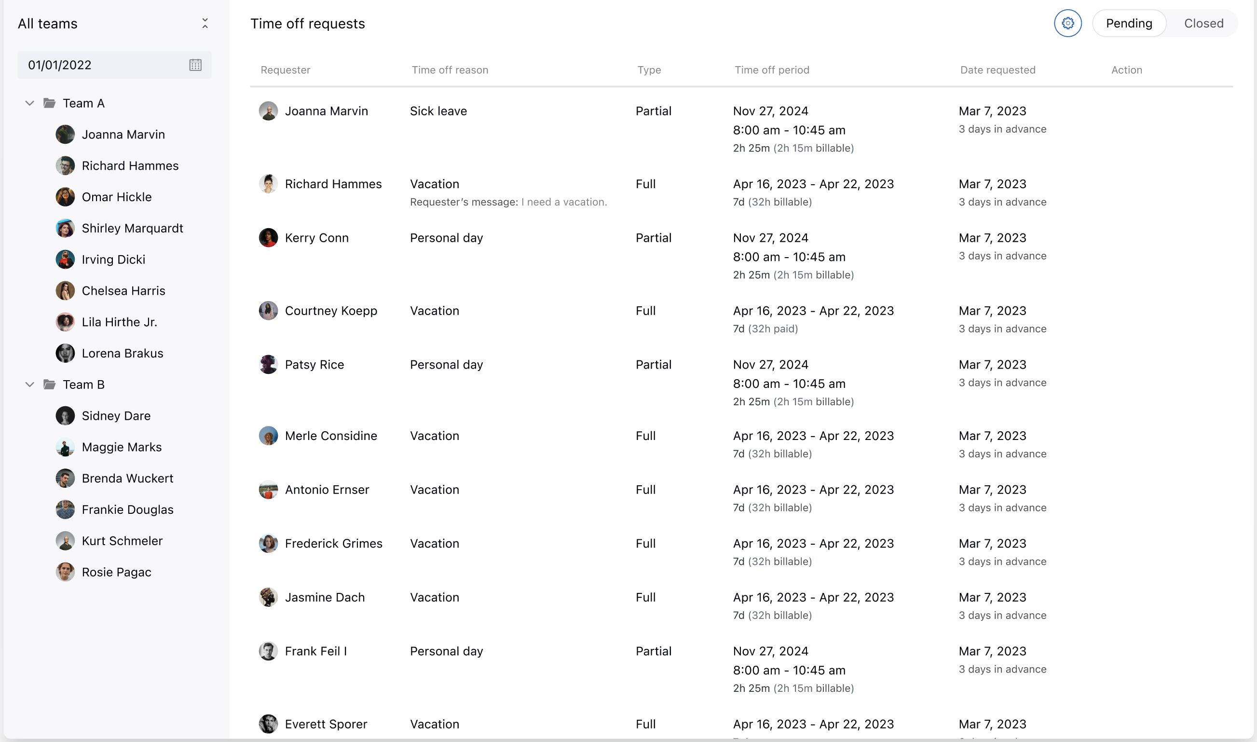Click the Team A folder icon
The height and width of the screenshot is (742, 1257).
point(50,103)
